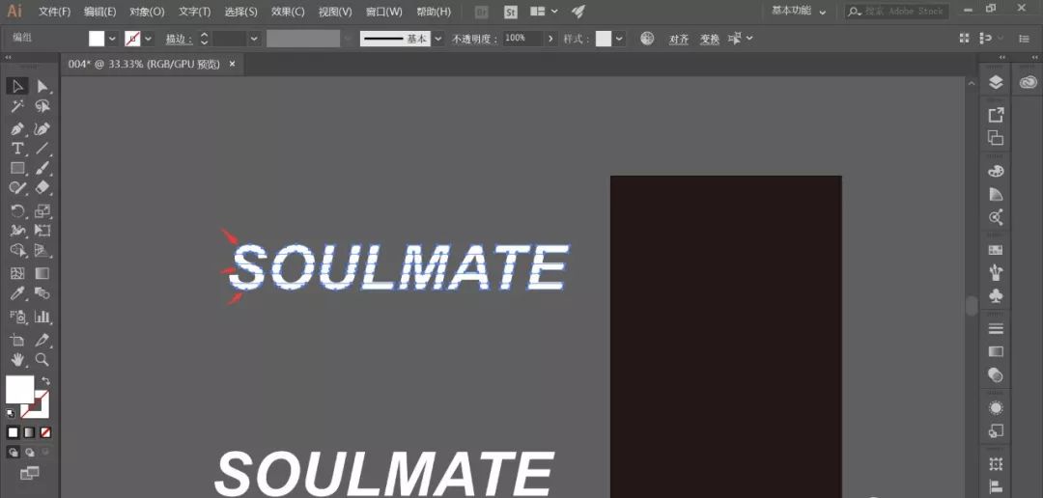1043x498 pixels.
Task: Click the large white fill swatch
Action: 18,389
